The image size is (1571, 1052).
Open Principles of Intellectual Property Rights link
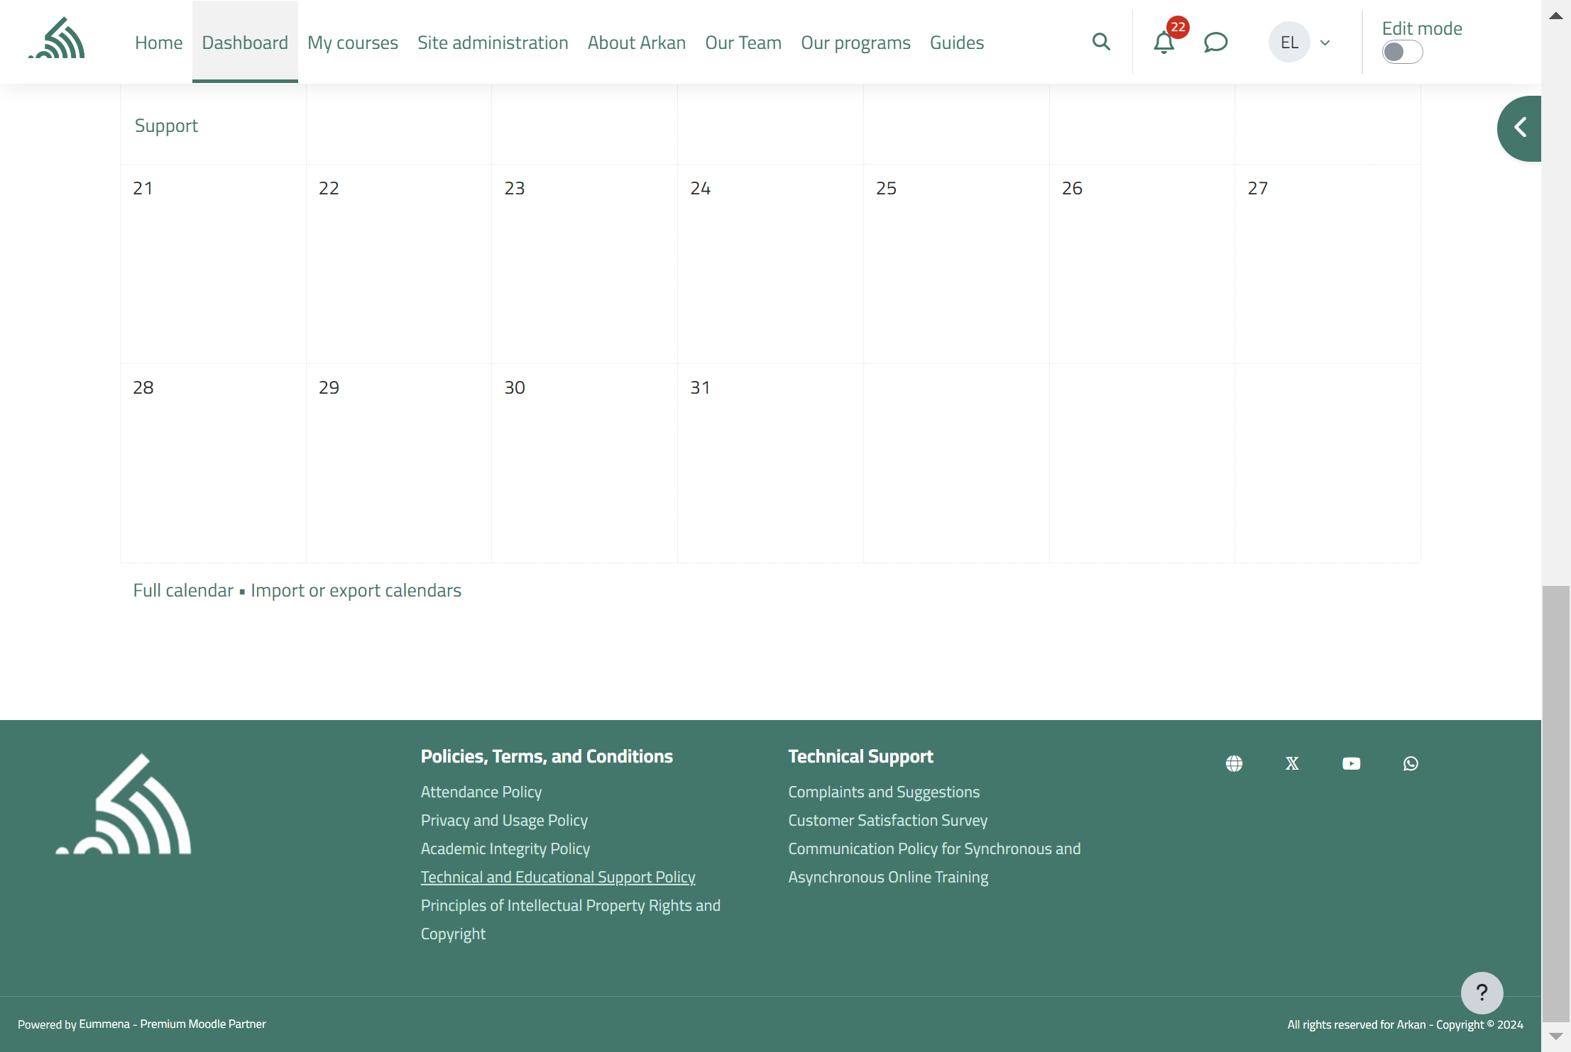pos(571,919)
